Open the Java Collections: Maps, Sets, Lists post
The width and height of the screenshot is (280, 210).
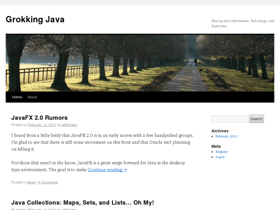coord(82,202)
